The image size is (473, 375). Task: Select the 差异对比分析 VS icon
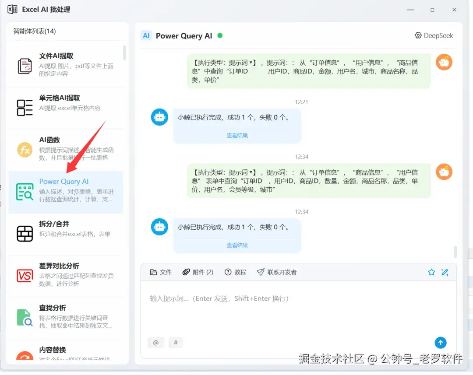pyautogui.click(x=25, y=276)
